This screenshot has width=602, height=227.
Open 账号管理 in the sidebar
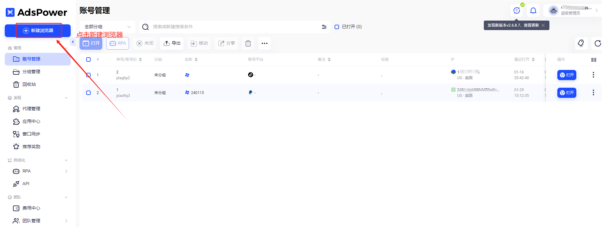click(x=38, y=59)
